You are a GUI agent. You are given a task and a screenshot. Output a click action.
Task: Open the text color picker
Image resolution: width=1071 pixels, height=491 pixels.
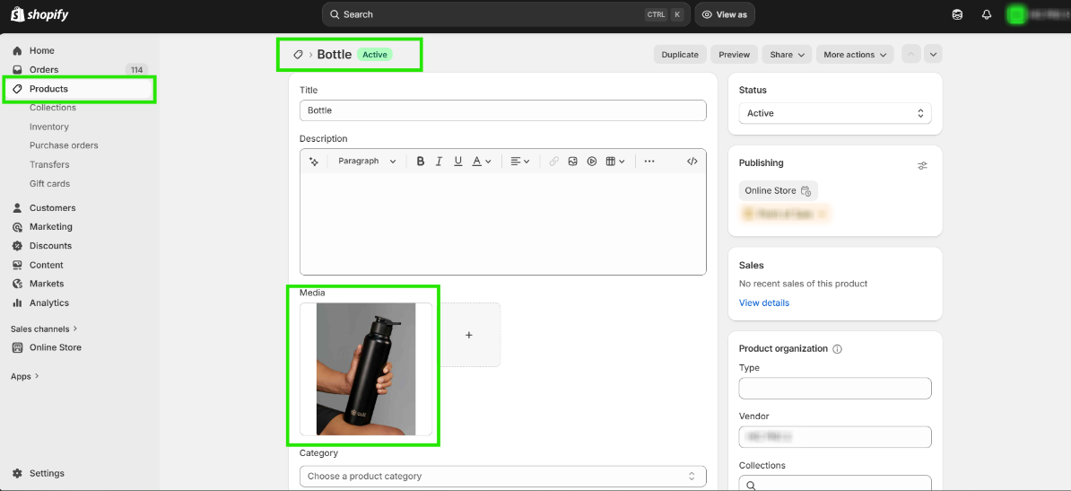[482, 162]
